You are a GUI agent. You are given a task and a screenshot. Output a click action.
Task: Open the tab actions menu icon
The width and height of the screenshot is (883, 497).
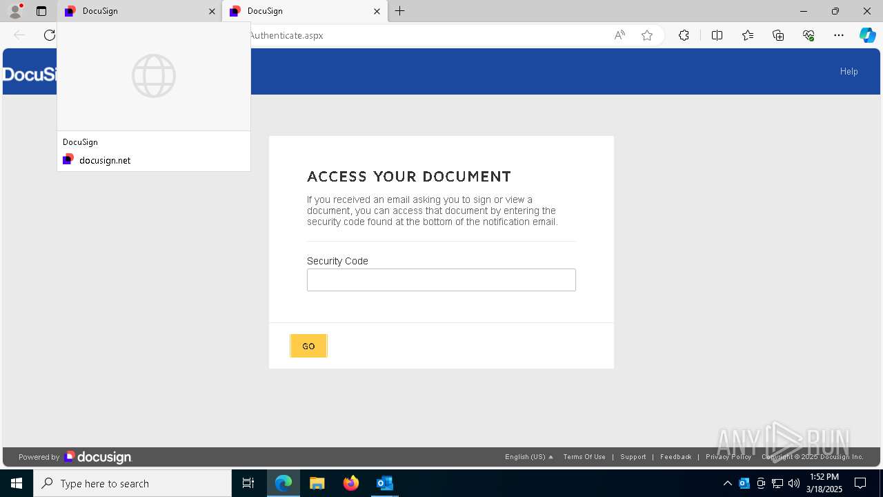point(41,11)
